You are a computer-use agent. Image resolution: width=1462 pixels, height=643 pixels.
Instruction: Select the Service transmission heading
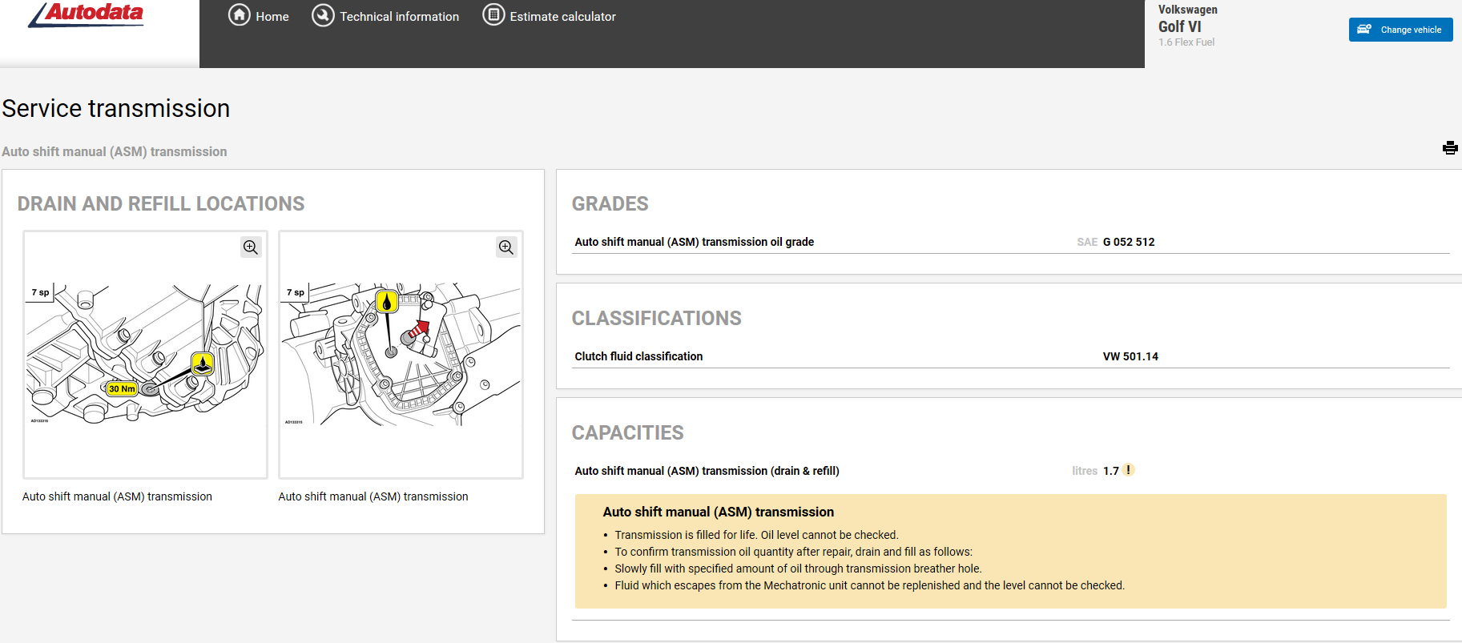(116, 108)
